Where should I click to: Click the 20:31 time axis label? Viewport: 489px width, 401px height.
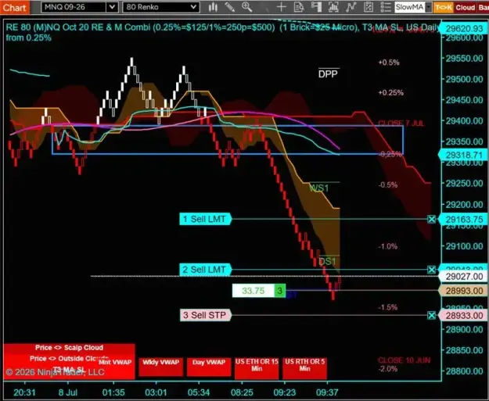click(24, 392)
